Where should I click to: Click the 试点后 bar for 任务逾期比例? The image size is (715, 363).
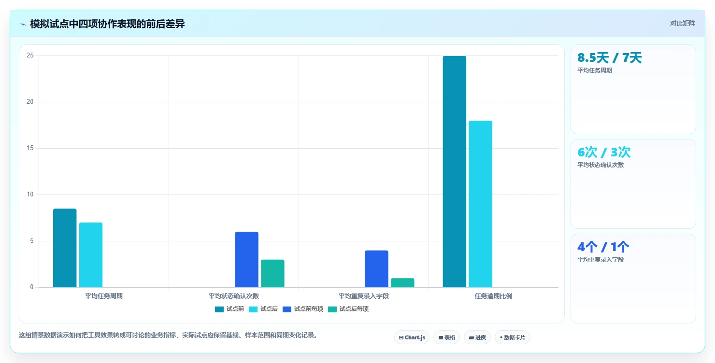[x=481, y=204]
